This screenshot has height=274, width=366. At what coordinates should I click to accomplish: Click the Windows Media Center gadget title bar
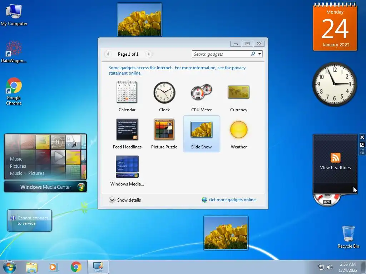[45, 187]
